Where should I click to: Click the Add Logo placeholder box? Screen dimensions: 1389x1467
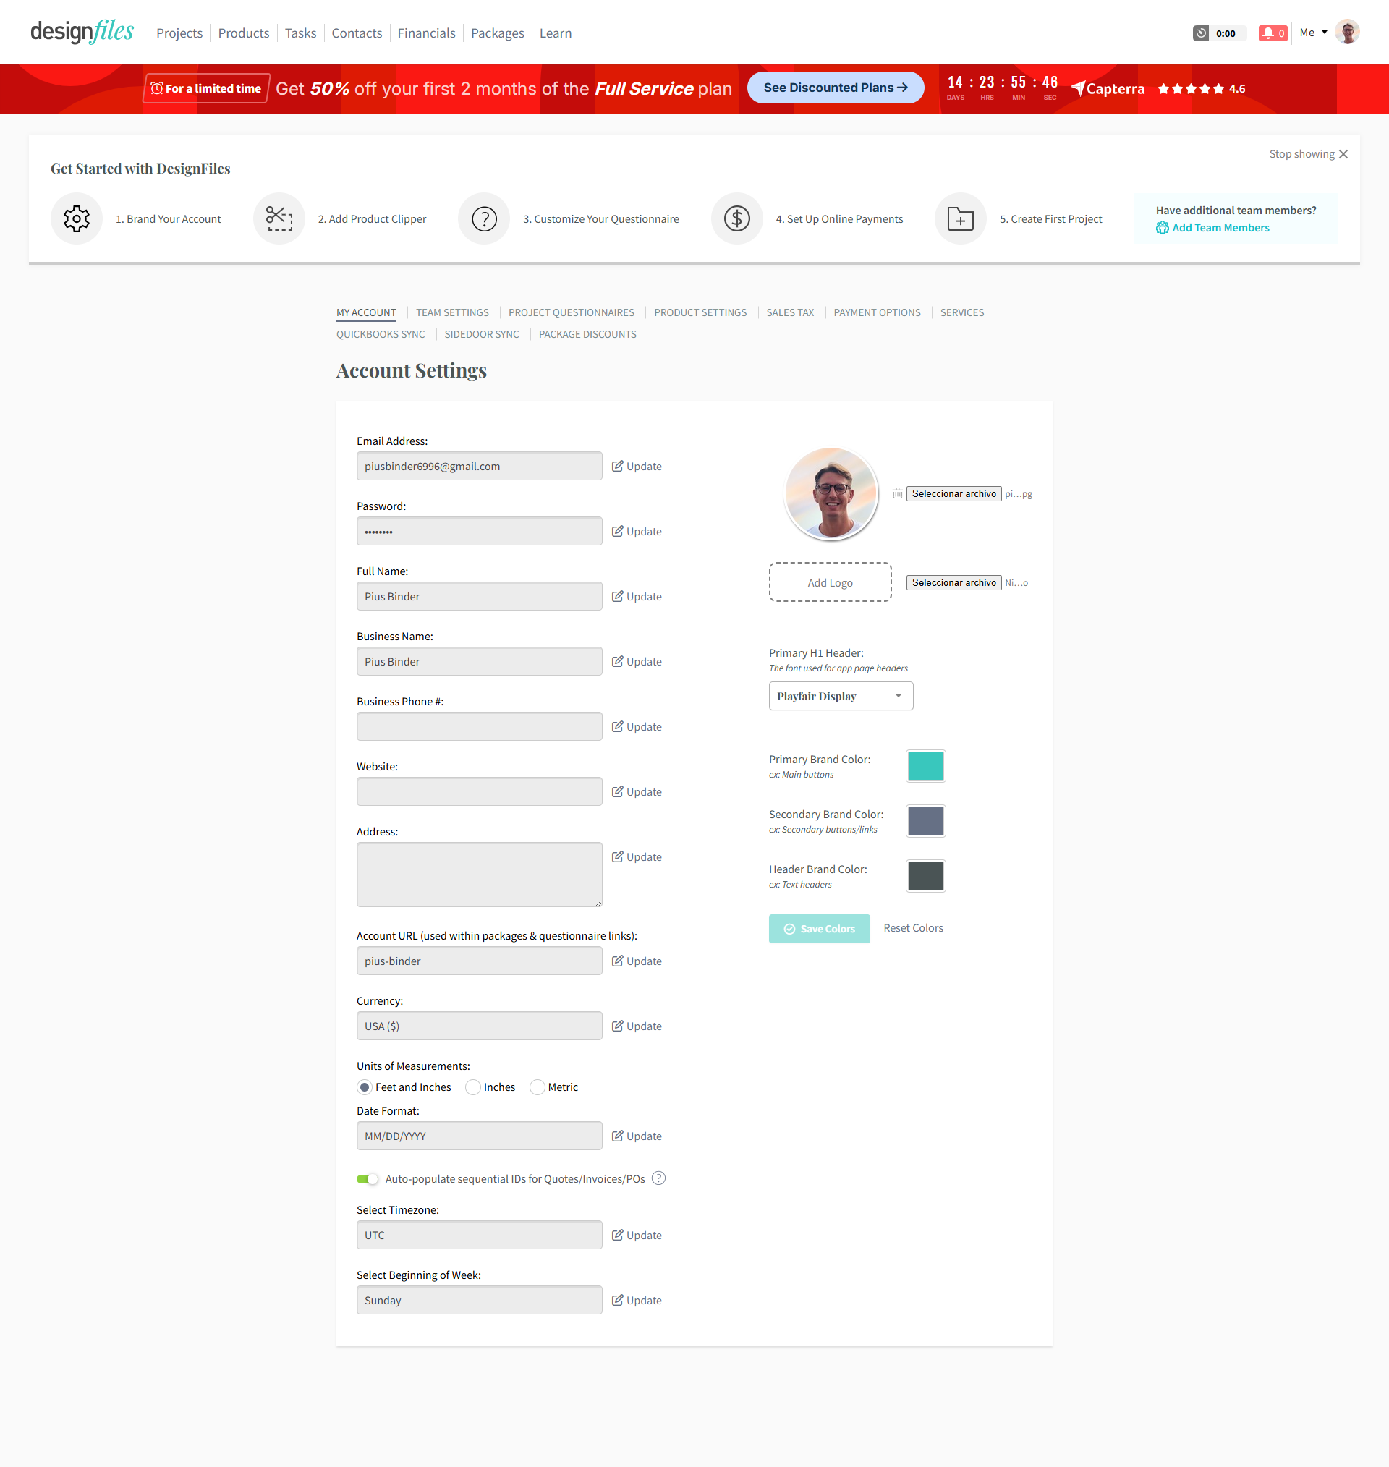(829, 582)
